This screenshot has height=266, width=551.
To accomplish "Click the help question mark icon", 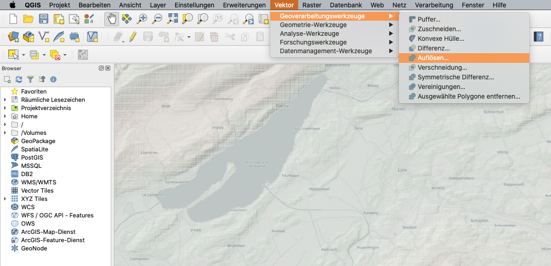I will tap(538, 37).
